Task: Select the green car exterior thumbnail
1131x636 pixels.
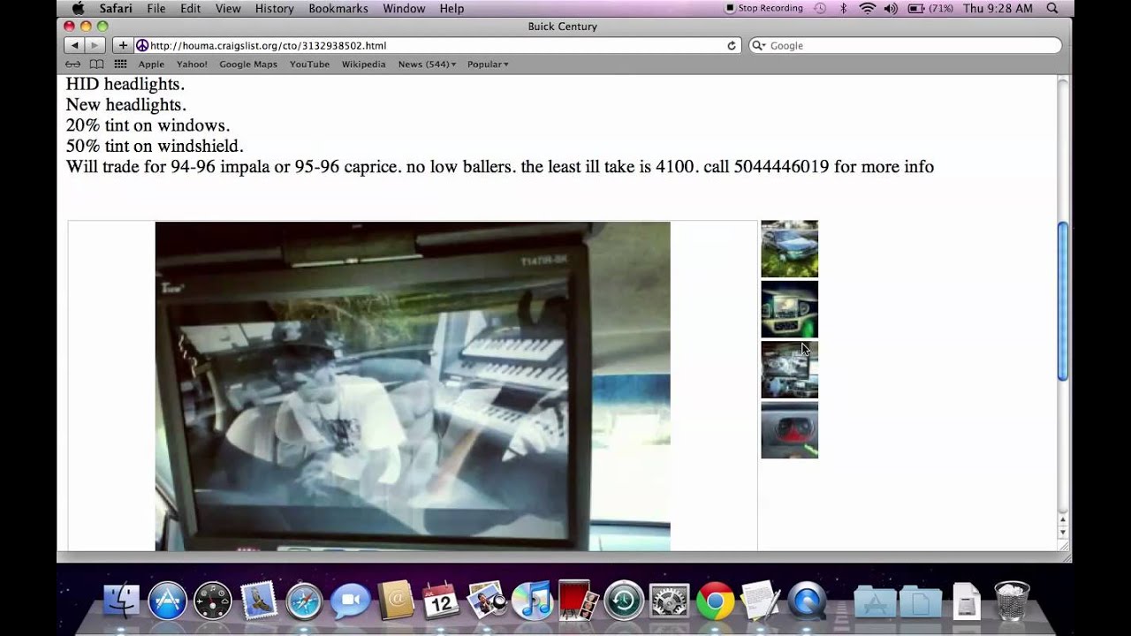Action: pos(790,249)
